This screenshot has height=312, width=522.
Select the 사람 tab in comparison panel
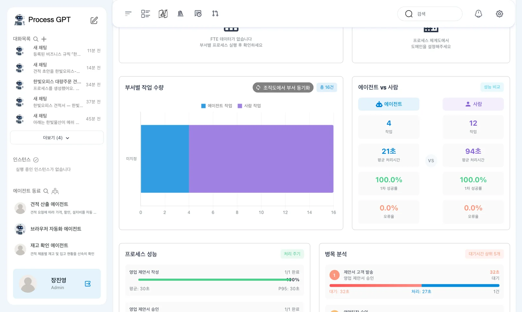(473, 104)
